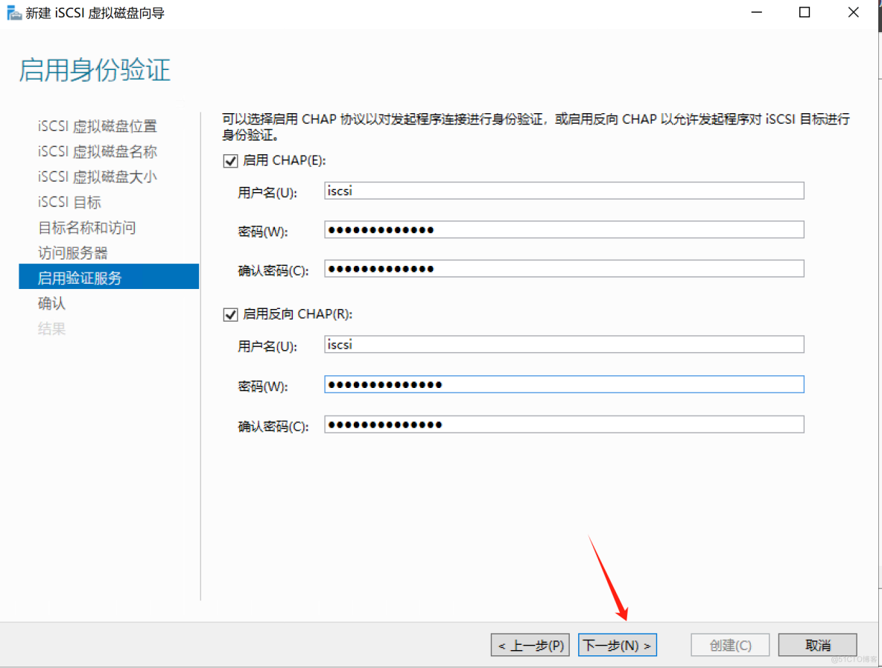Open the 访问服务器 step

(x=72, y=253)
